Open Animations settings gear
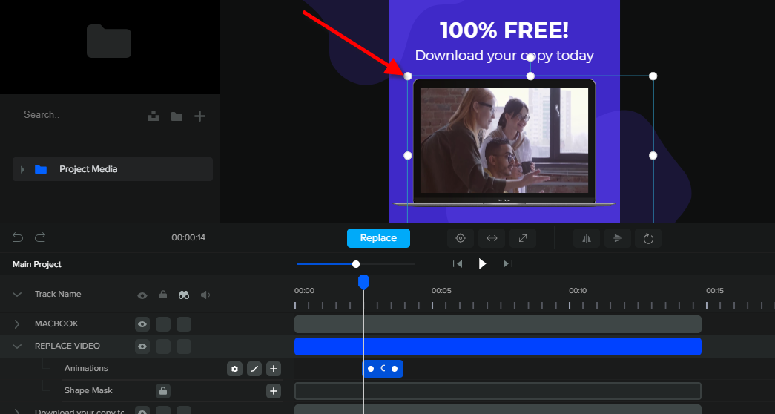 click(235, 369)
